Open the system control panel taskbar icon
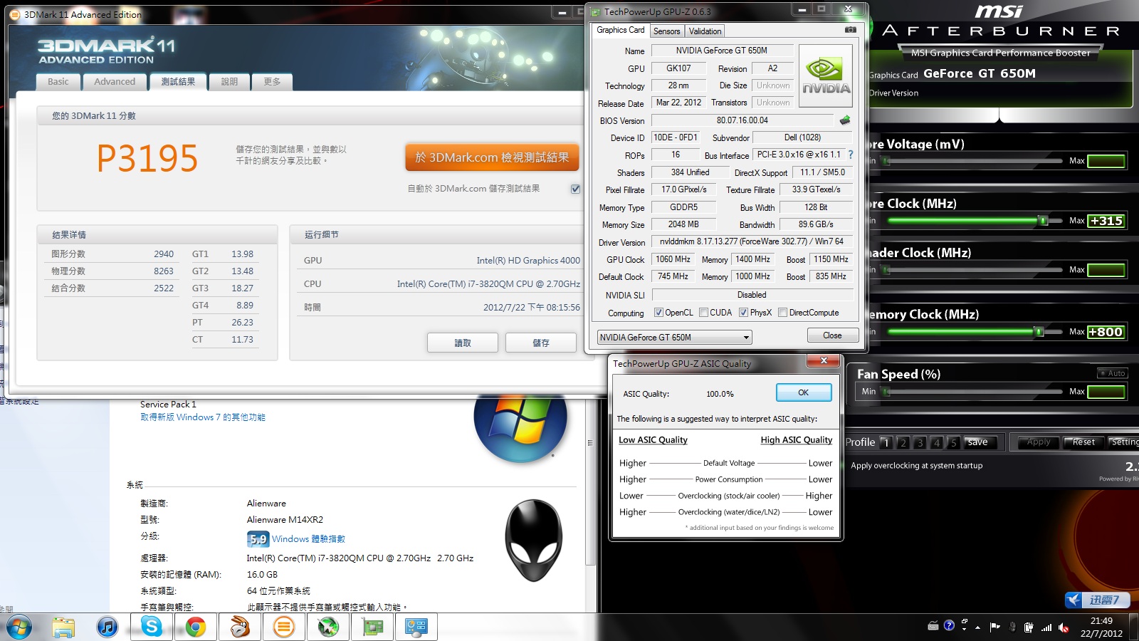Image resolution: width=1139 pixels, height=641 pixels. click(416, 627)
